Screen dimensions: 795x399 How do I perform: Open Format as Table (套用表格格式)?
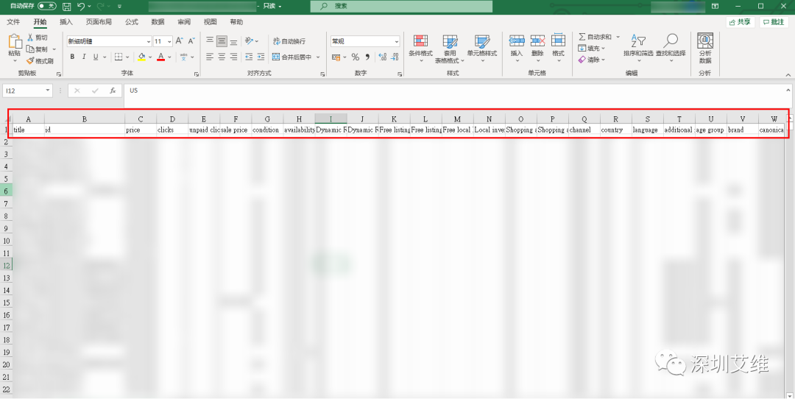pos(450,49)
